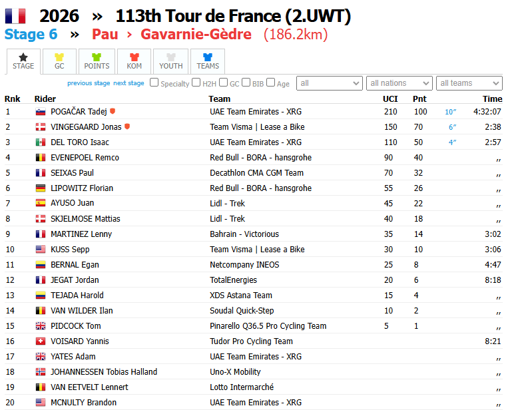
Task: Open the green jersey POINTS tab
Action: point(97,61)
